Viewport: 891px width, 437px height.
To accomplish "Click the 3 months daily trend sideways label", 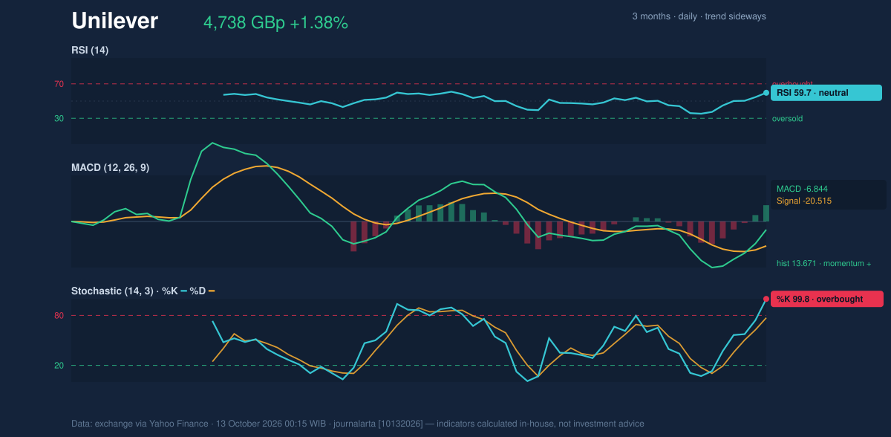I will pyautogui.click(x=699, y=16).
